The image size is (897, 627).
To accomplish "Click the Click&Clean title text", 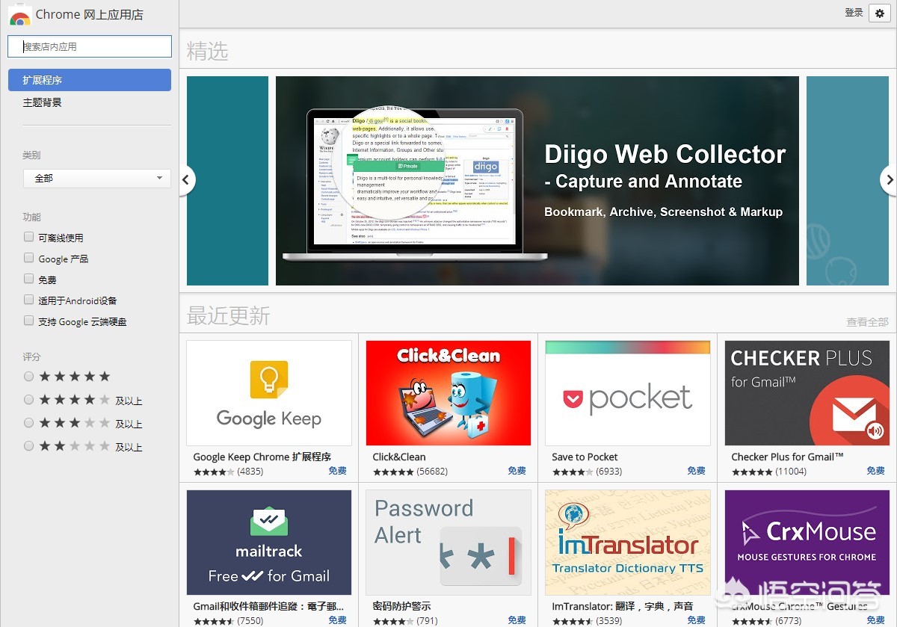I will 399,457.
